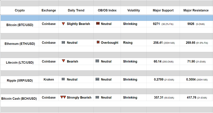Click the Ethereum (ETH/USD) row label
213x113 pixels.
coord(20,44)
